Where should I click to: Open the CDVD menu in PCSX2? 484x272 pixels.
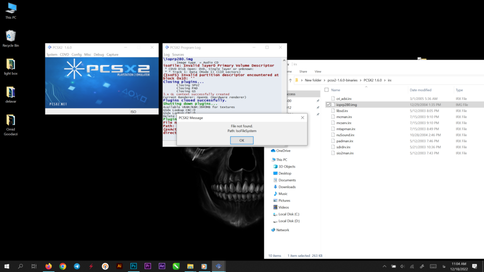[64, 55]
